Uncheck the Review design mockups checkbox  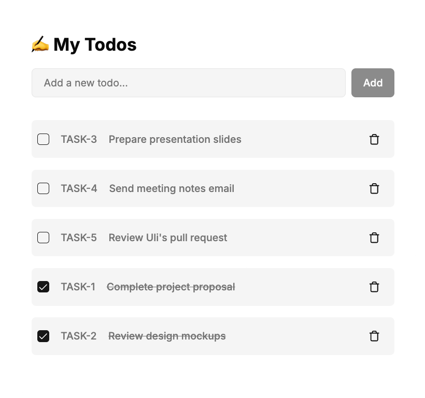(x=43, y=336)
